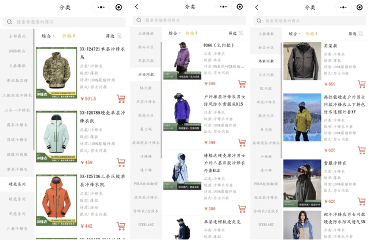Image resolution: width=370 pixels, height=240 pixels.
Task: Add DX-J24721单层冲锋衣 to cart (¥501.5)
Action: tap(121, 99)
